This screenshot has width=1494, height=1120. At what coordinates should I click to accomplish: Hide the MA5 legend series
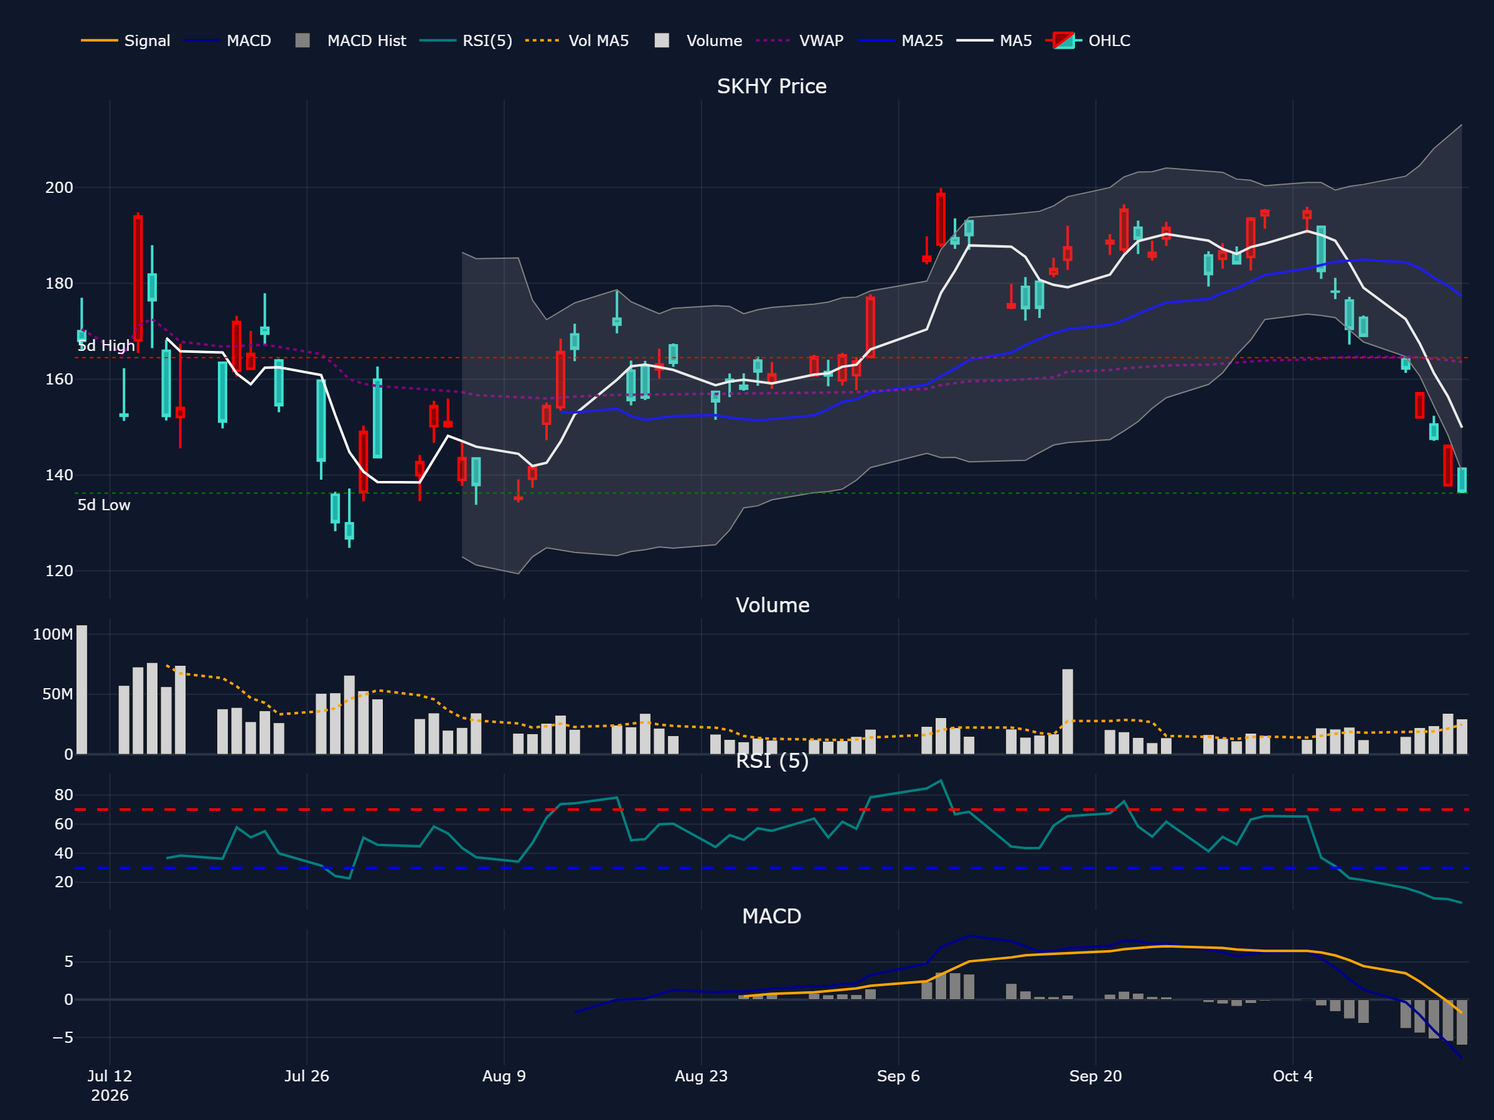994,40
